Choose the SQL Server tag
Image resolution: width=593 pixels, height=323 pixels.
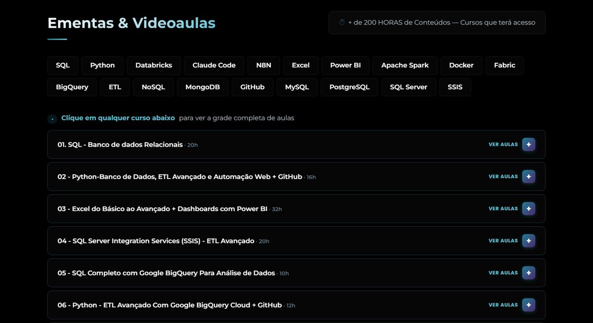[x=408, y=87]
